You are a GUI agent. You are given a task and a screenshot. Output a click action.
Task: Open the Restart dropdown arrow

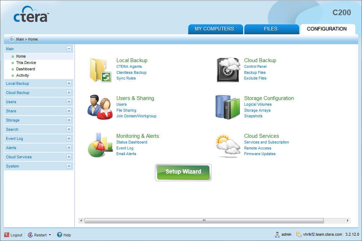(50, 235)
